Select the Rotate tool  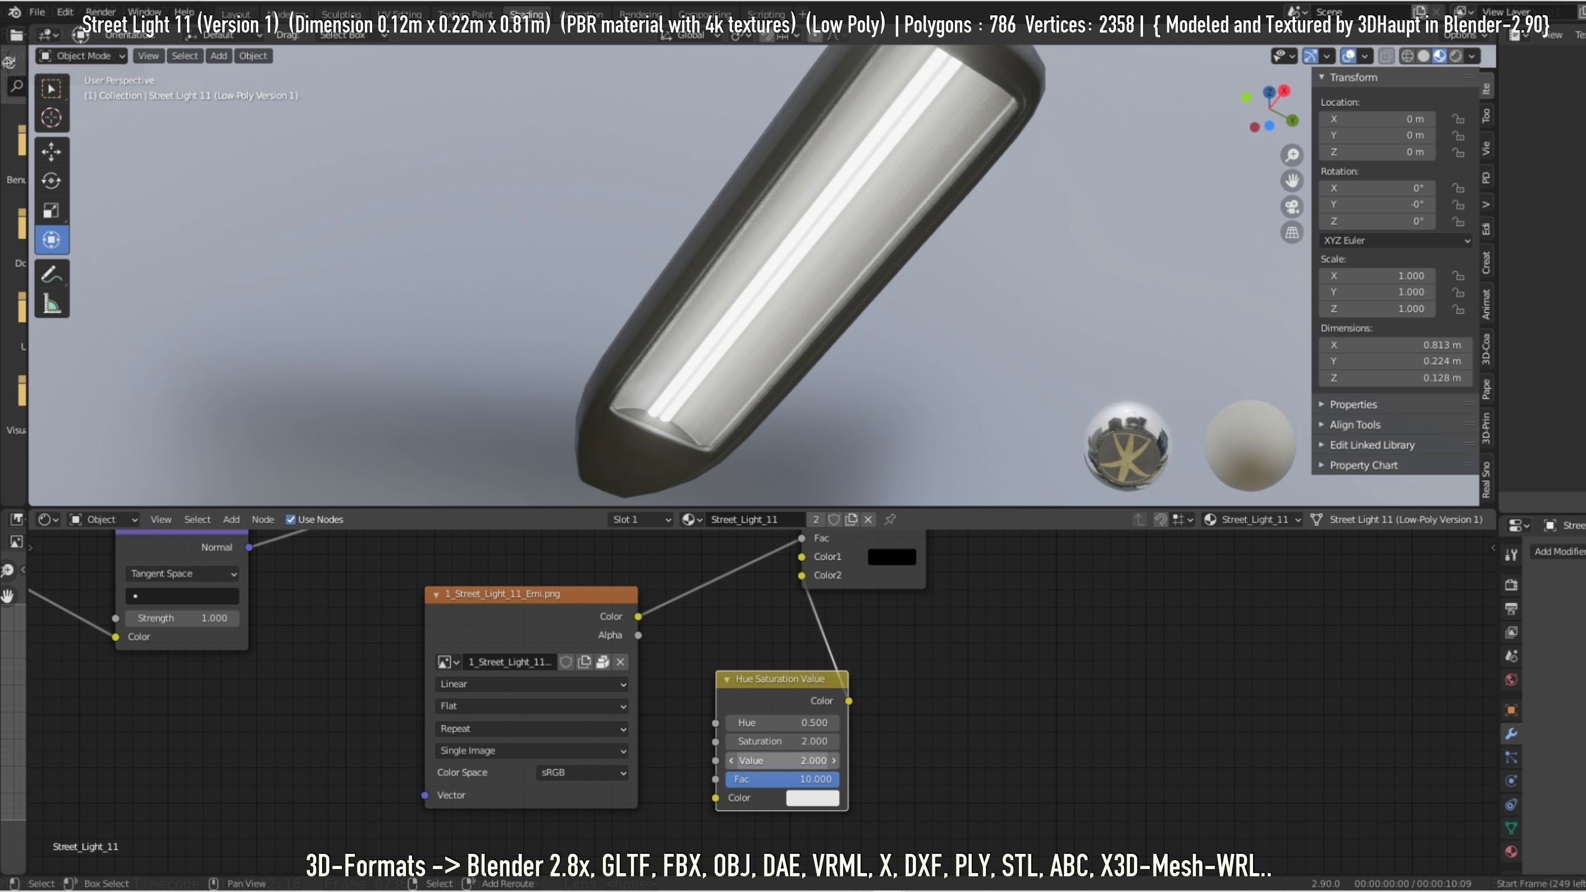tap(52, 181)
